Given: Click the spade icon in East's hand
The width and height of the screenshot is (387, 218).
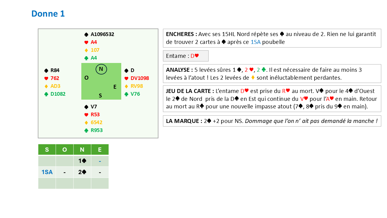Looking at the screenshot, I should tap(126, 71).
